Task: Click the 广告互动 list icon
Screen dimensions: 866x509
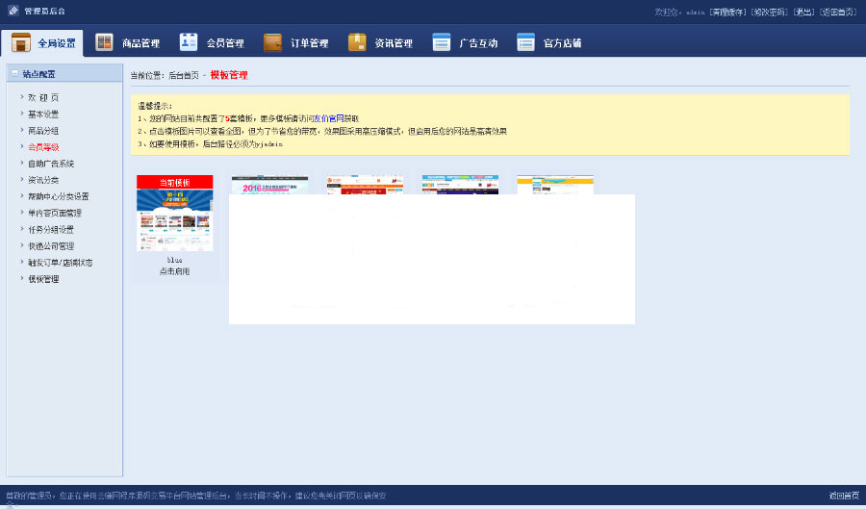Action: pyautogui.click(x=442, y=43)
